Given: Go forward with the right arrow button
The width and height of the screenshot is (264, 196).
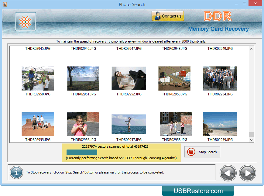Looking at the screenshot, I should [x=248, y=173].
